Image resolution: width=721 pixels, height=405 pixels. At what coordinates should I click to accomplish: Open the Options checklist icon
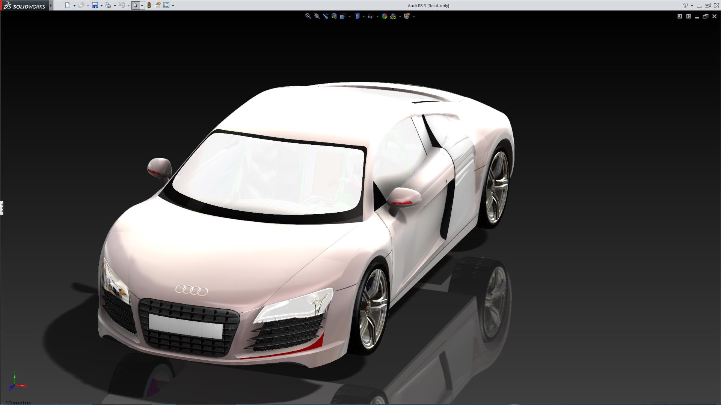pyautogui.click(x=166, y=5)
